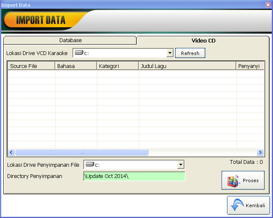Open the Lokasi Drive VCD Karaoke dropdown arrow

point(170,53)
